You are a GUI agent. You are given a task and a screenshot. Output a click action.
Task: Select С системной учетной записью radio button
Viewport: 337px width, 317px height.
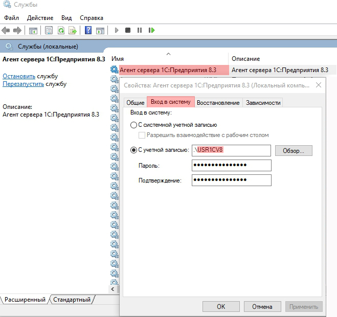(x=133, y=125)
